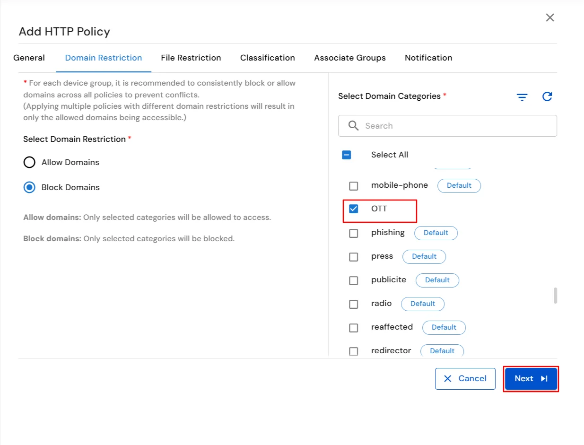Click the Default badge next to phishing

tap(436, 233)
